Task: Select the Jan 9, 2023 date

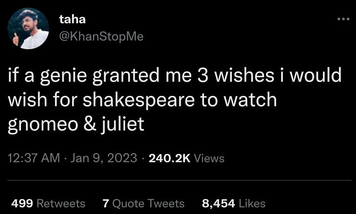Action: click(x=104, y=158)
